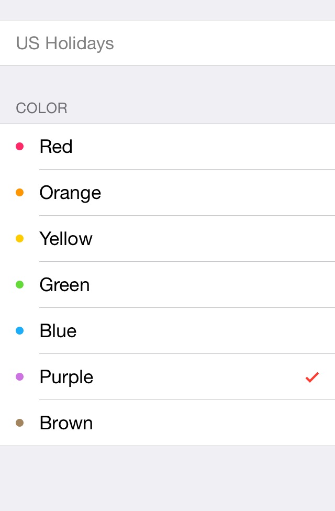
Task: Tap the Blue color dot
Action: (x=20, y=331)
